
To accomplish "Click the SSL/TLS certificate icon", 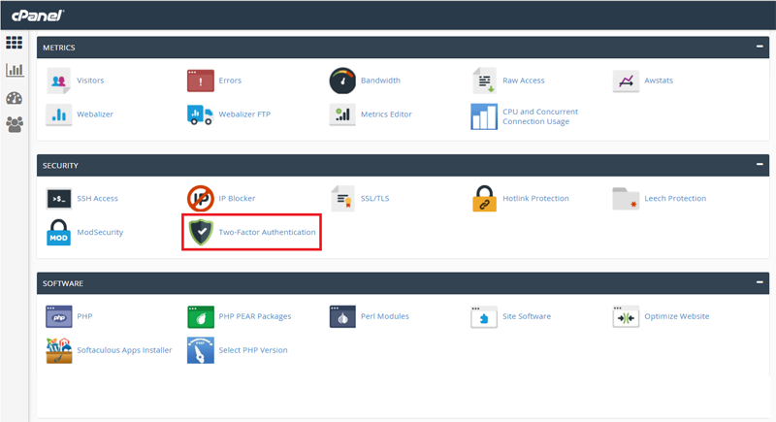I will point(342,198).
